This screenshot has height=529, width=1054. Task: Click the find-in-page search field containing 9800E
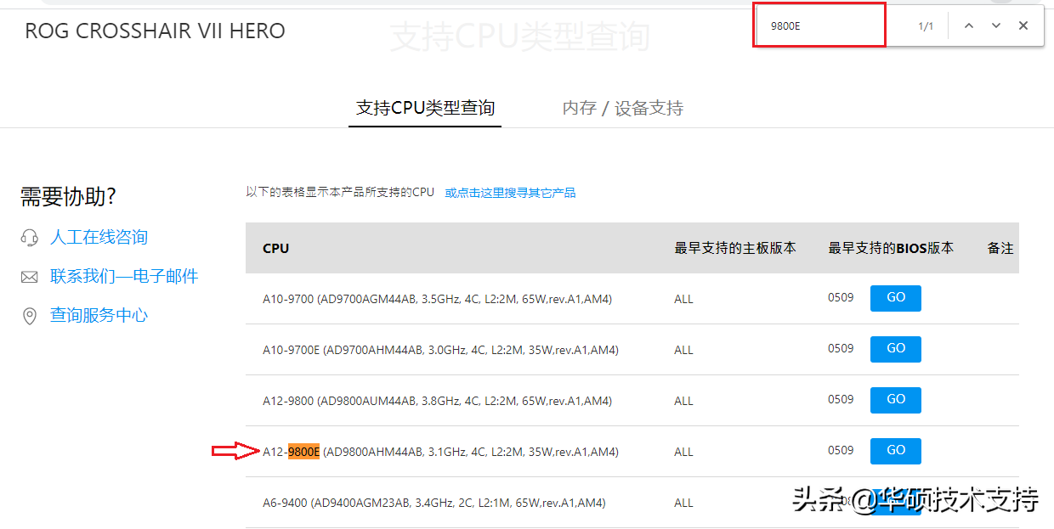tap(820, 25)
